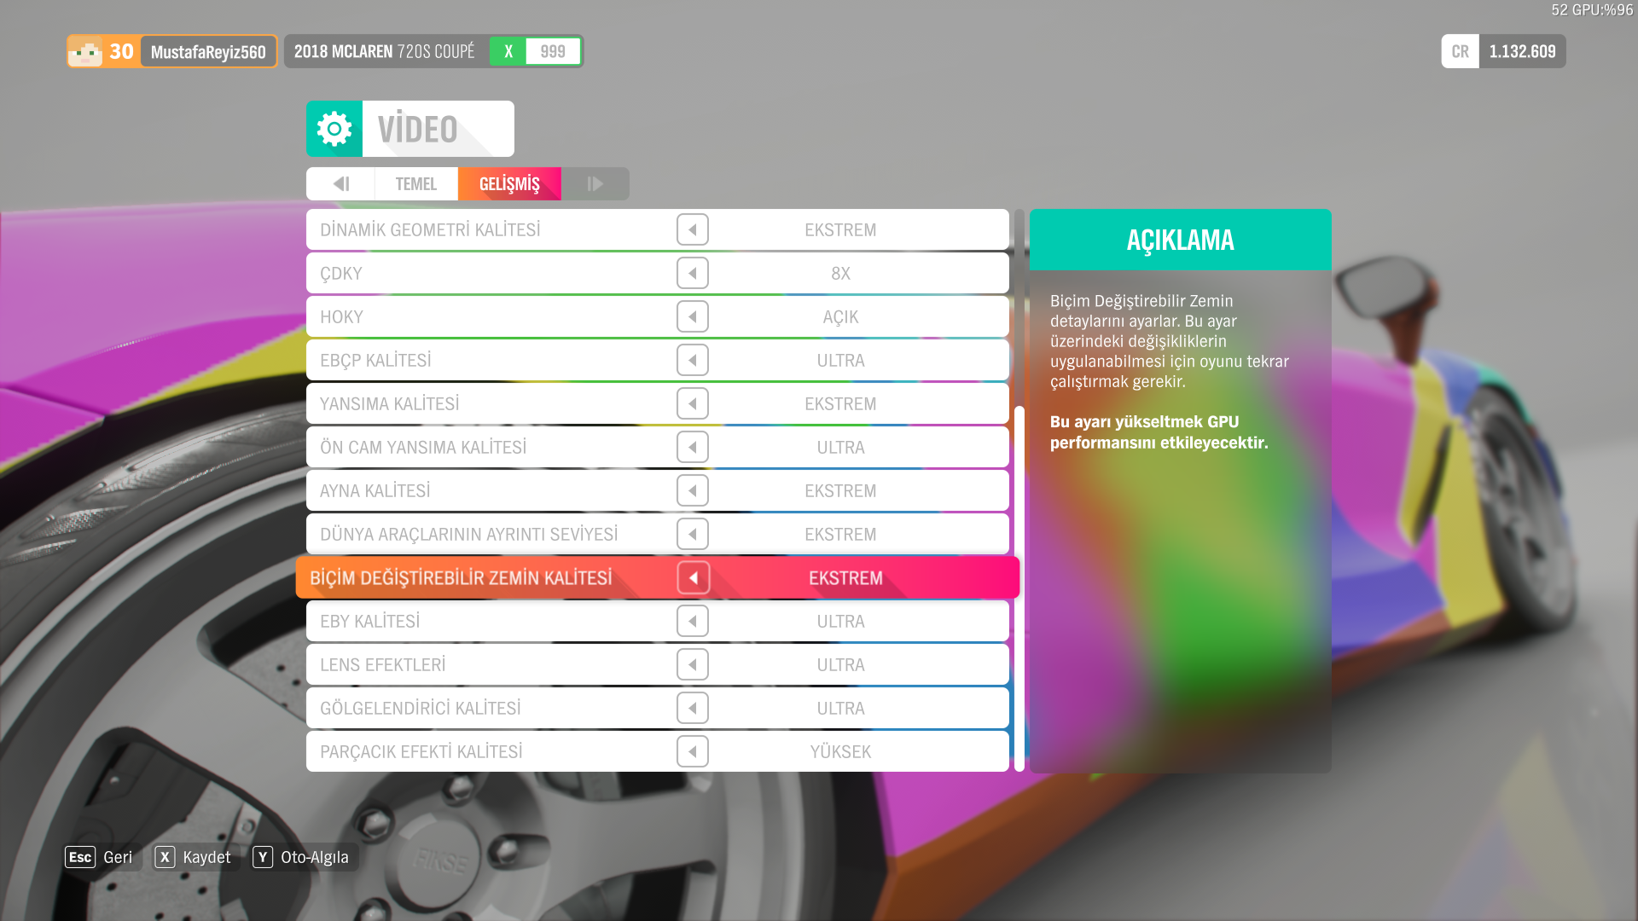Viewport: 1638px width, 921px height.
Task: Change Parçacık Efekti Kalitesi left arrow
Action: pyautogui.click(x=692, y=751)
